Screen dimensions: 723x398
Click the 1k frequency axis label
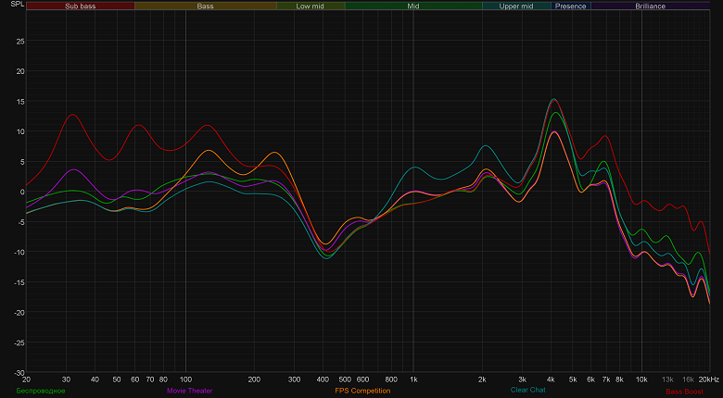pyautogui.click(x=413, y=379)
